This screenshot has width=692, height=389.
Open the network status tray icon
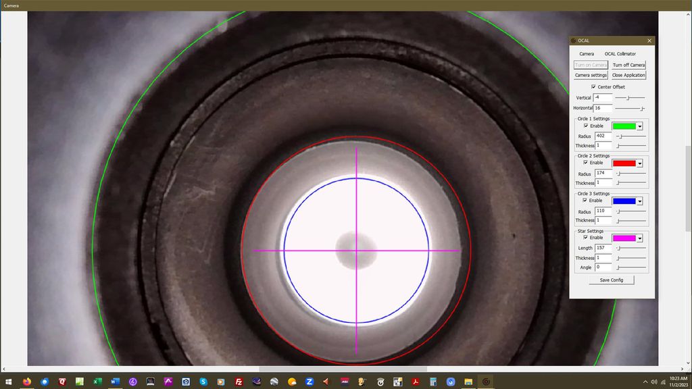pos(662,382)
